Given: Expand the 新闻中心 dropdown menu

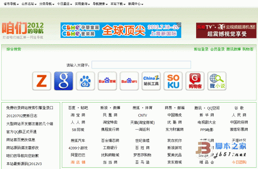Looking at the screenshot, I should coord(135,4).
